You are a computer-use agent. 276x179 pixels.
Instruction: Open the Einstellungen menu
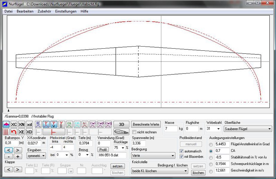(x=66, y=11)
